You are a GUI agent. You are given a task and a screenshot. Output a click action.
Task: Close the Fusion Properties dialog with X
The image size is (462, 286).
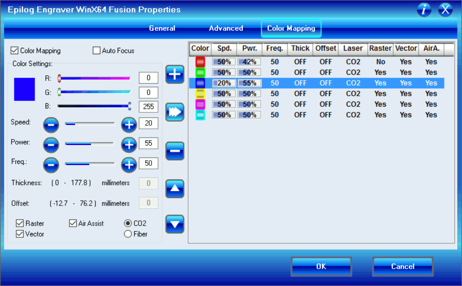445,10
